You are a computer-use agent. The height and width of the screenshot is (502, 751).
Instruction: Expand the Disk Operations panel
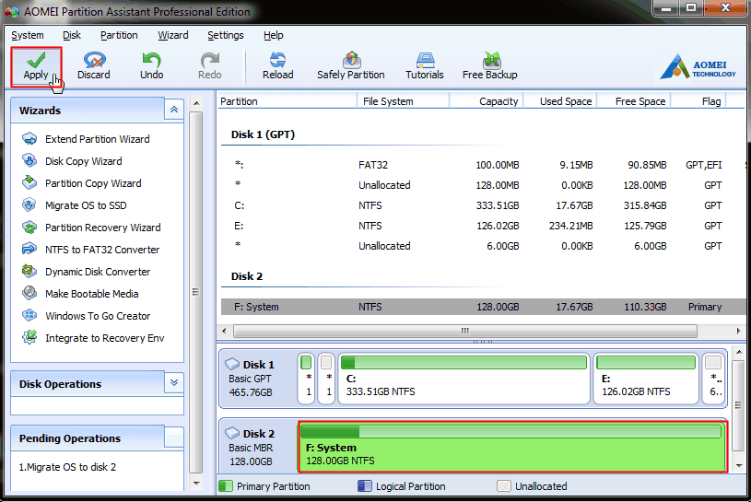[x=174, y=382]
